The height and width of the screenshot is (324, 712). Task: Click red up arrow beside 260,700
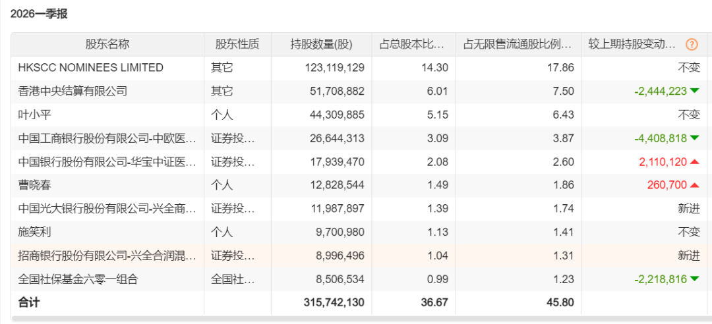pos(694,185)
